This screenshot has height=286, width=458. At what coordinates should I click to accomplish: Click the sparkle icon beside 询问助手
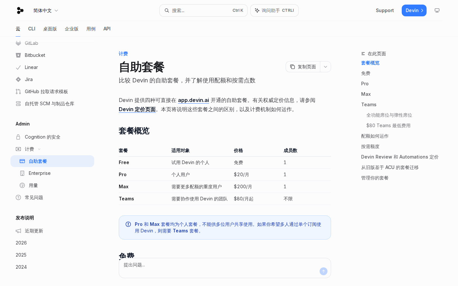click(257, 10)
